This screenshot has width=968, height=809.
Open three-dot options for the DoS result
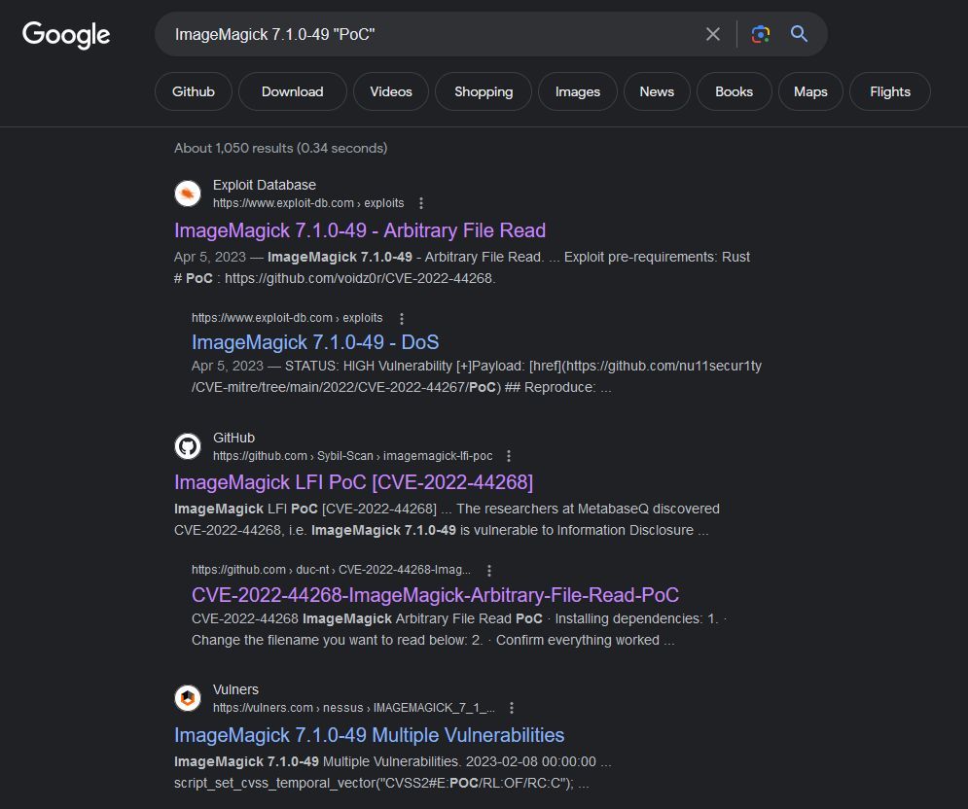pos(402,318)
